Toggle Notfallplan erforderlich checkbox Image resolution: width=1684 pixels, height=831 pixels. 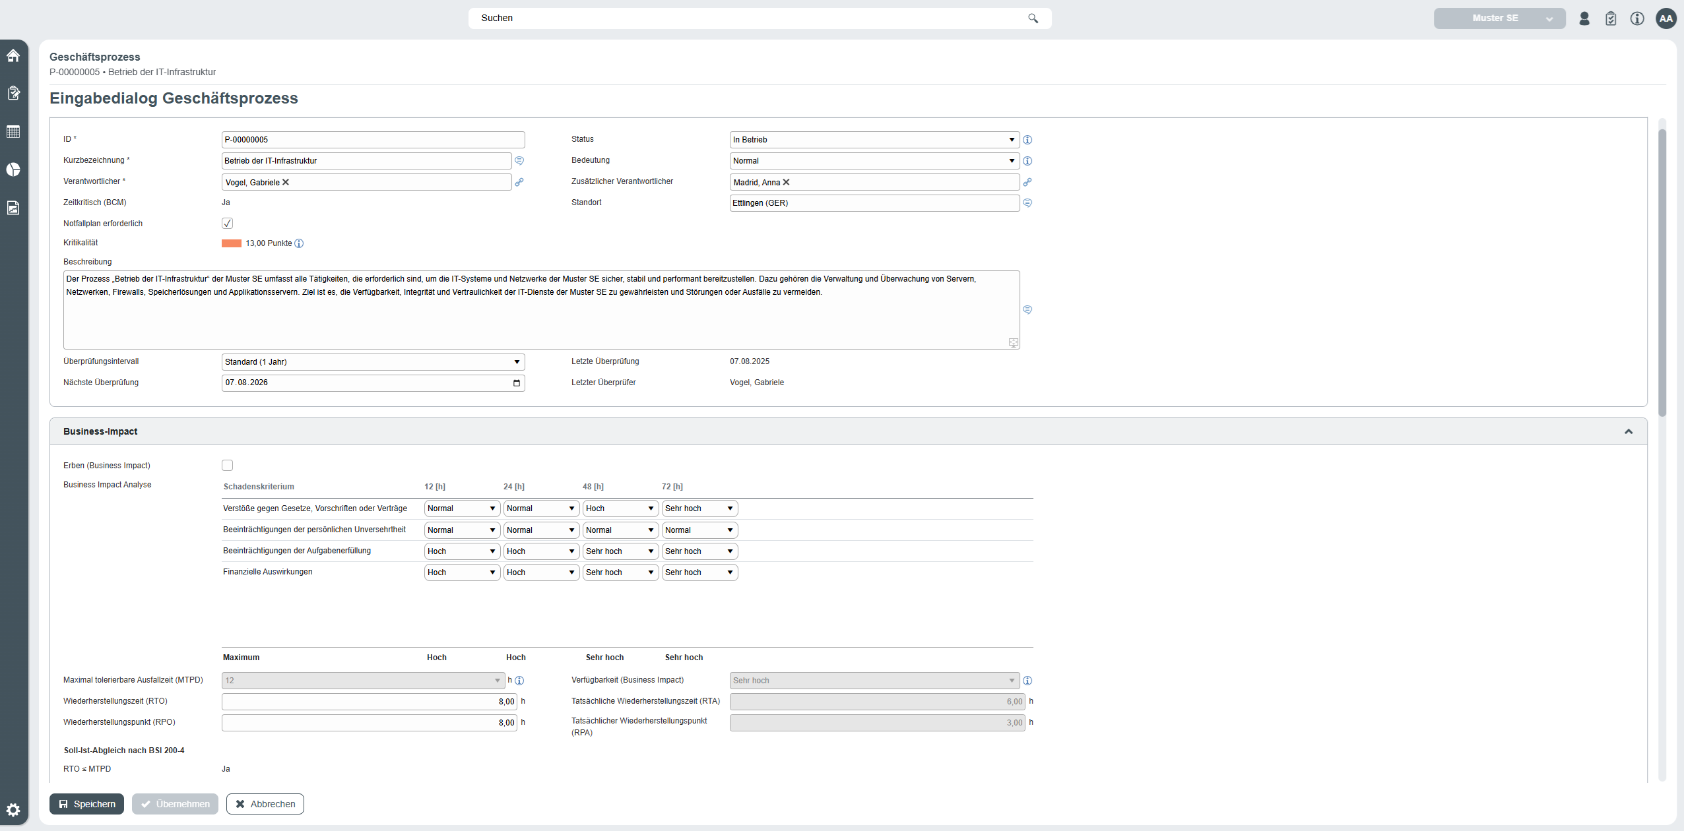coord(228,224)
